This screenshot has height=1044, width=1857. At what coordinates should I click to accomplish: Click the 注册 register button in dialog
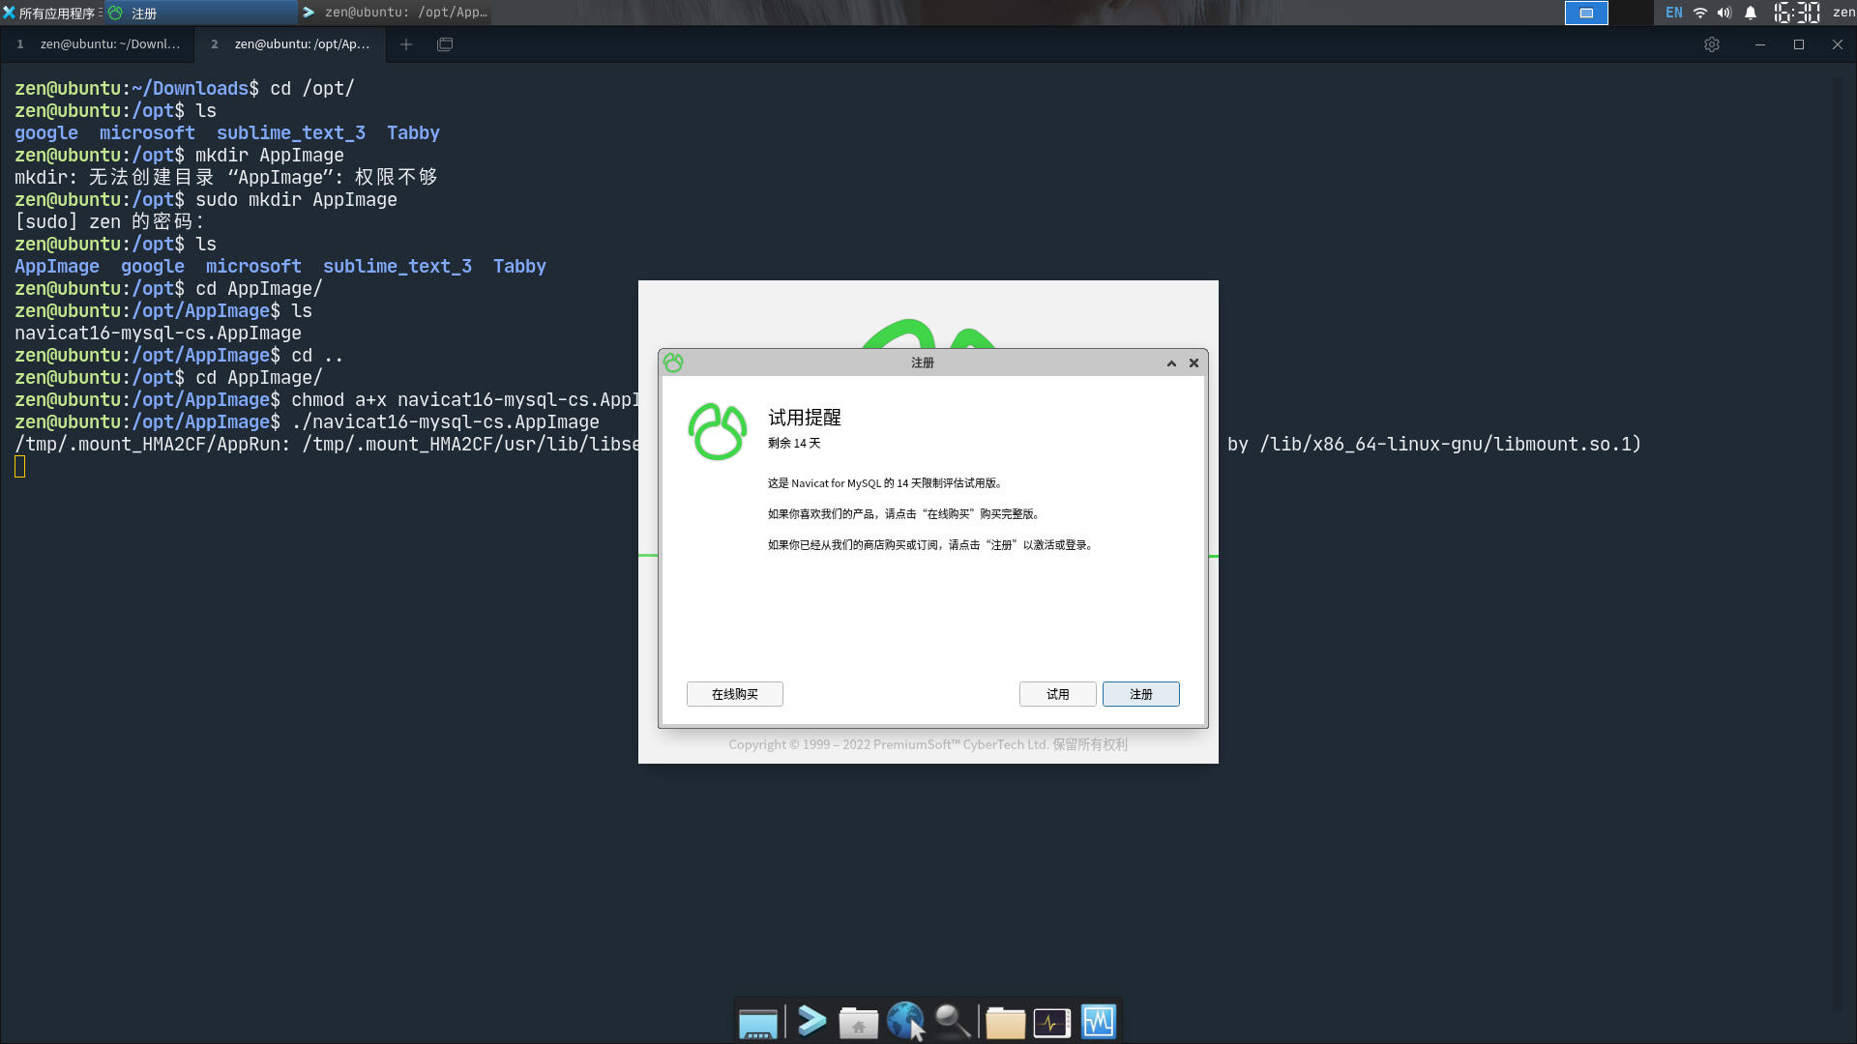click(x=1140, y=694)
